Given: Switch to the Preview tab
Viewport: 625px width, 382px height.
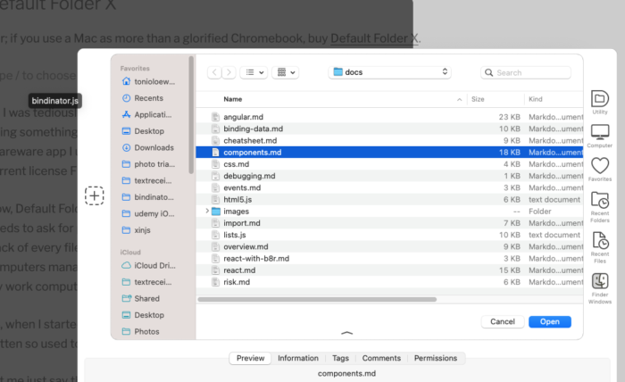Looking at the screenshot, I should click(250, 358).
